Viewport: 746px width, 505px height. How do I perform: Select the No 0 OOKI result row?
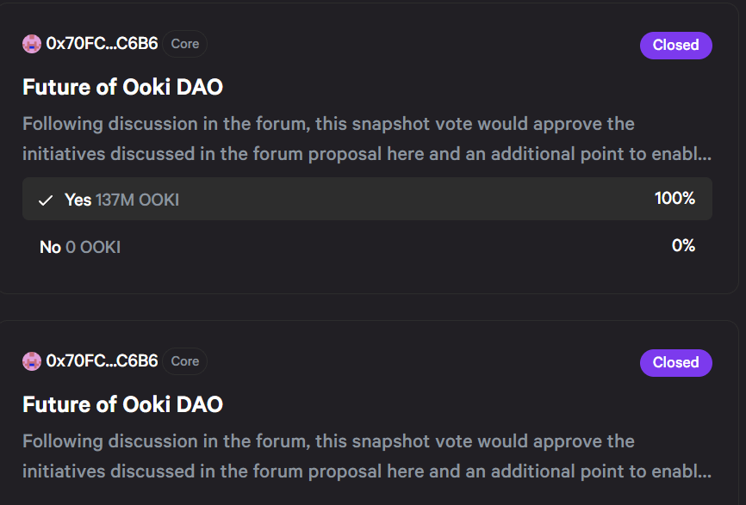[367, 247]
